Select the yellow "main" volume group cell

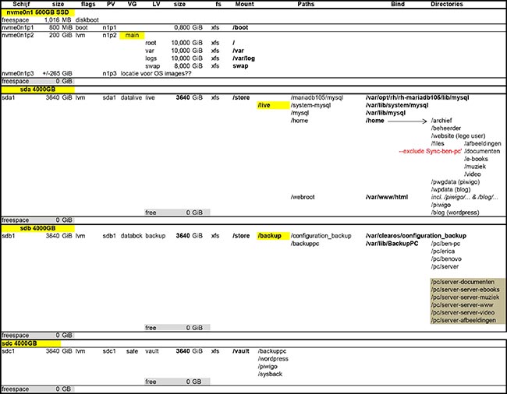(x=132, y=35)
